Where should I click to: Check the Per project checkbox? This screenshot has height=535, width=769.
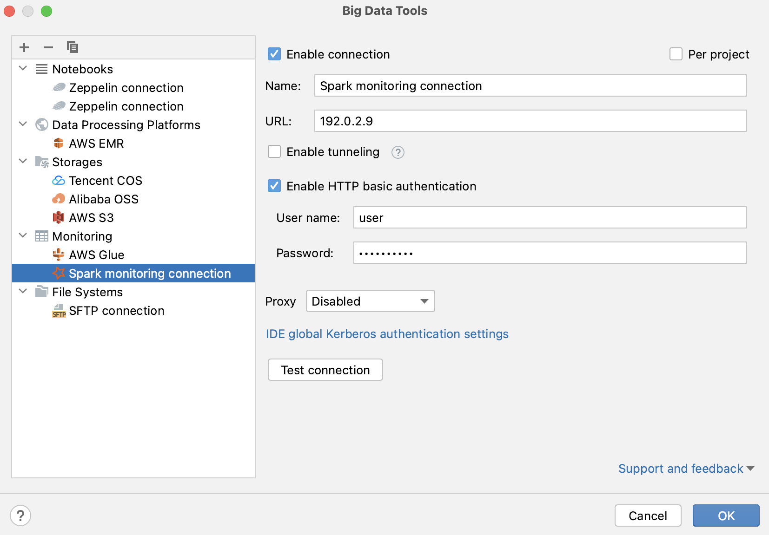tap(676, 54)
